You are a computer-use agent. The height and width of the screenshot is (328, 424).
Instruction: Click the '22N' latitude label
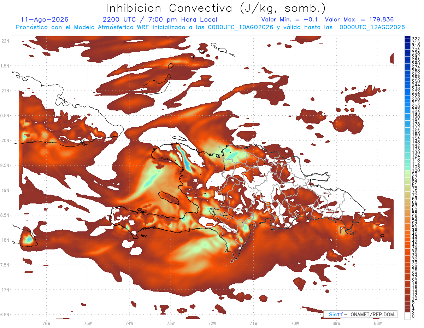[x=6, y=41]
